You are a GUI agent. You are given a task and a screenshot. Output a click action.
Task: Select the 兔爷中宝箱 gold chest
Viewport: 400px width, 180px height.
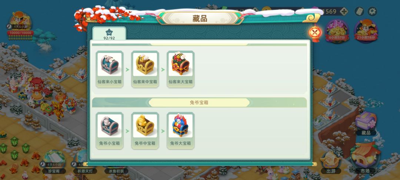click(145, 130)
